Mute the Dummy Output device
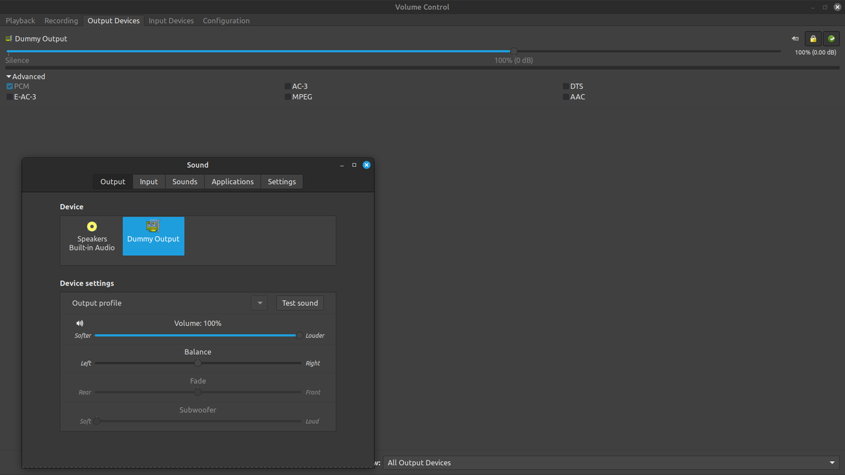 795,39
